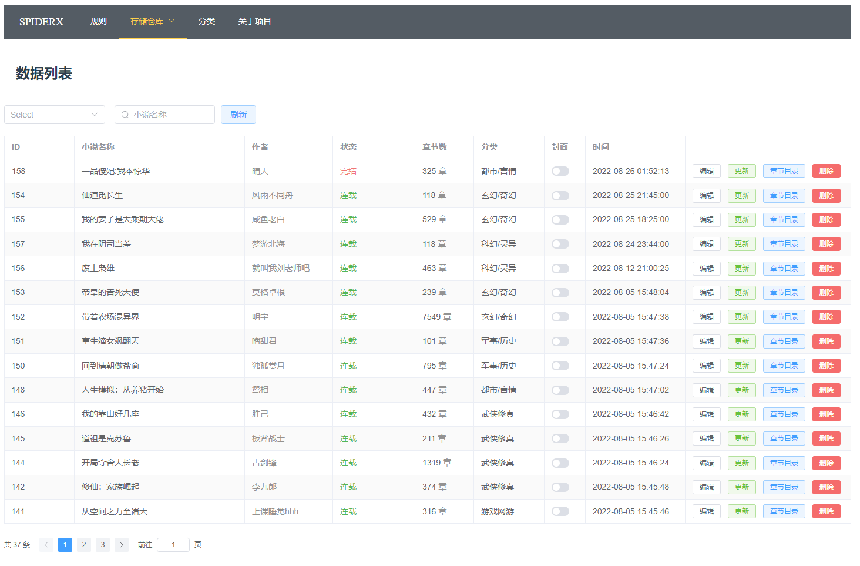Open the Select dropdown filter

(x=55, y=115)
